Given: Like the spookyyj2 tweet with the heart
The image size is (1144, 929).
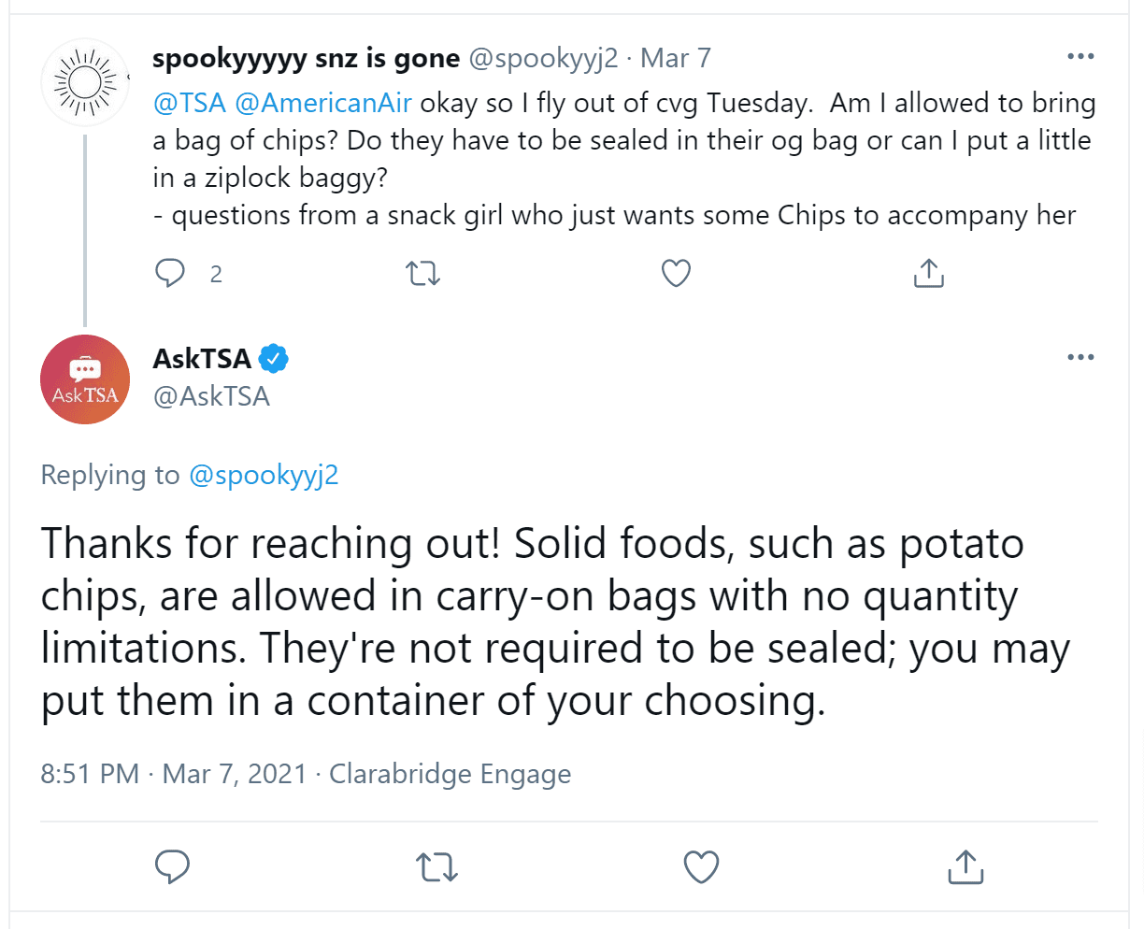Looking at the screenshot, I should 676,274.
